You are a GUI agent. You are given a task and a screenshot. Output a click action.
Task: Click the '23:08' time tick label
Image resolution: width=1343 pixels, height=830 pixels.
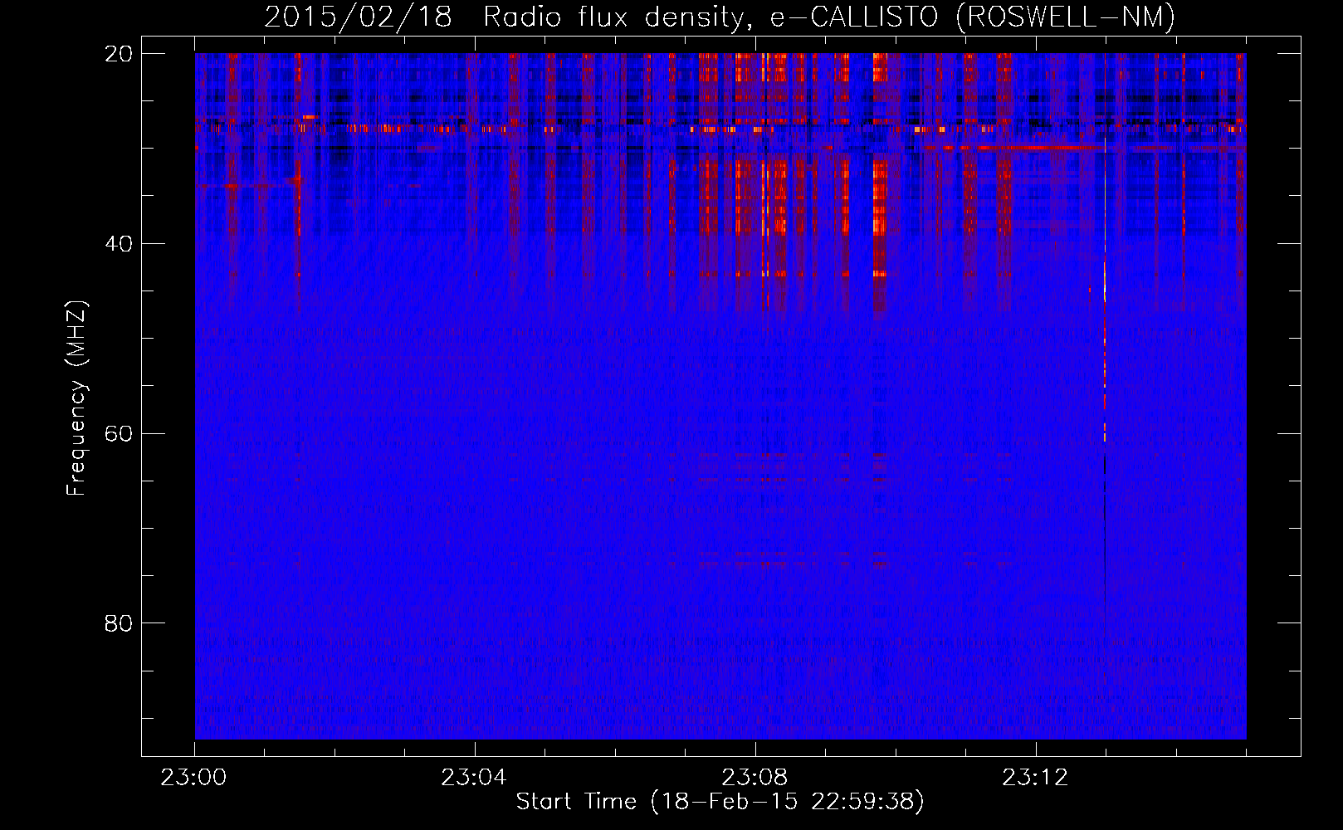(755, 778)
